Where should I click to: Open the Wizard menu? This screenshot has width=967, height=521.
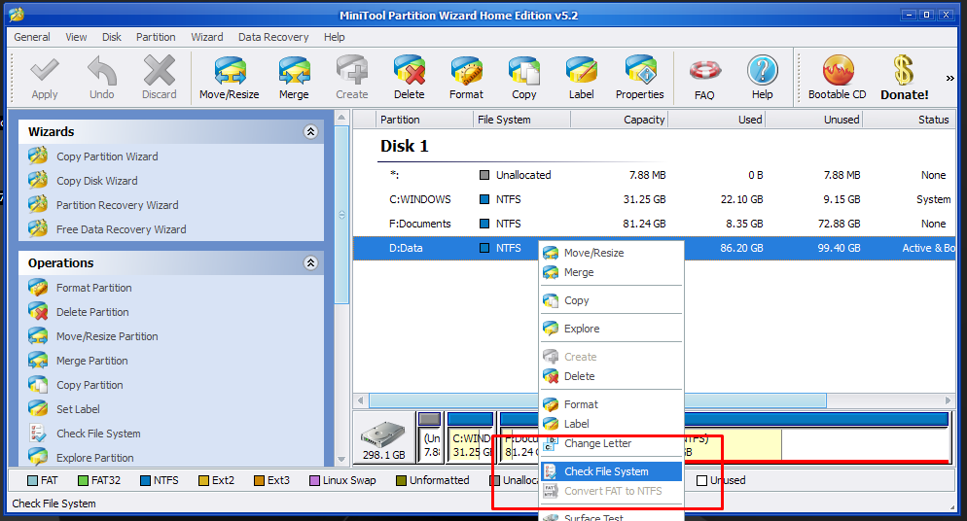click(x=207, y=37)
